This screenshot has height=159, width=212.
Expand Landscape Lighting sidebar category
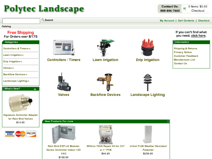point(16,81)
